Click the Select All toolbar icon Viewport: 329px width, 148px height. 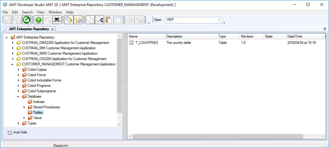118,20
